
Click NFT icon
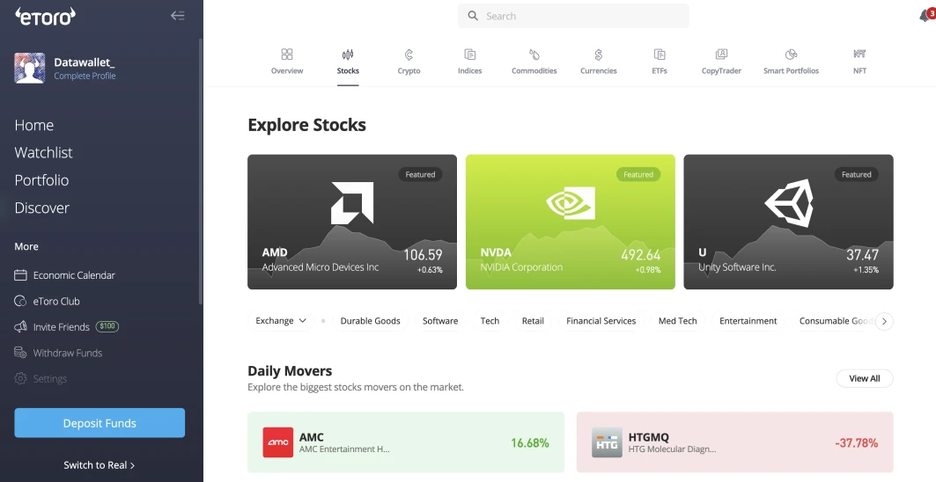click(x=859, y=54)
